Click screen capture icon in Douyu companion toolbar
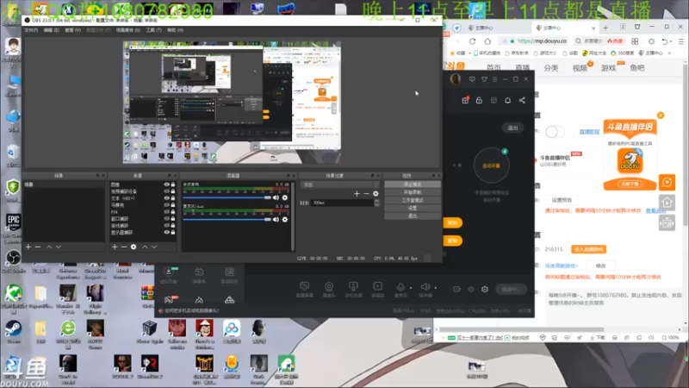Screen dimensions: 689x388 click(x=305, y=289)
